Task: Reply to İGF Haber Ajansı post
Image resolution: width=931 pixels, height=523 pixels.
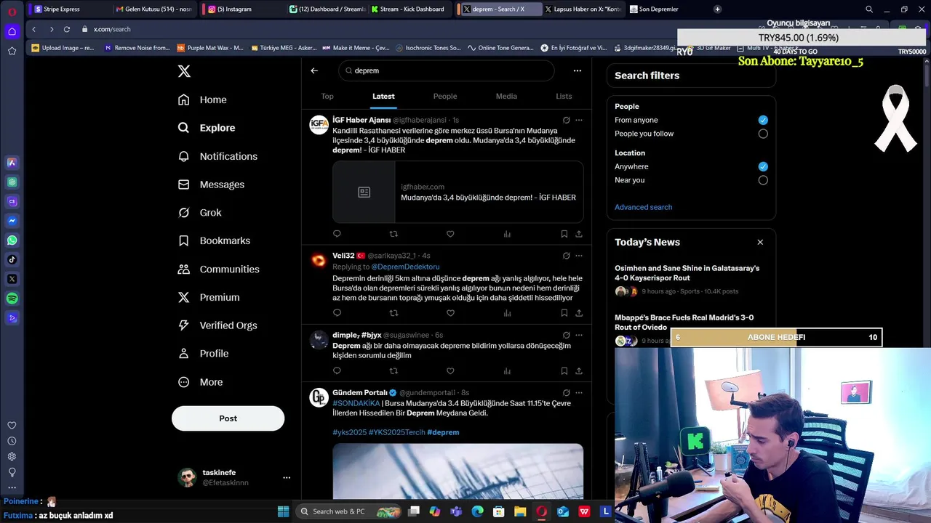Action: (337, 234)
